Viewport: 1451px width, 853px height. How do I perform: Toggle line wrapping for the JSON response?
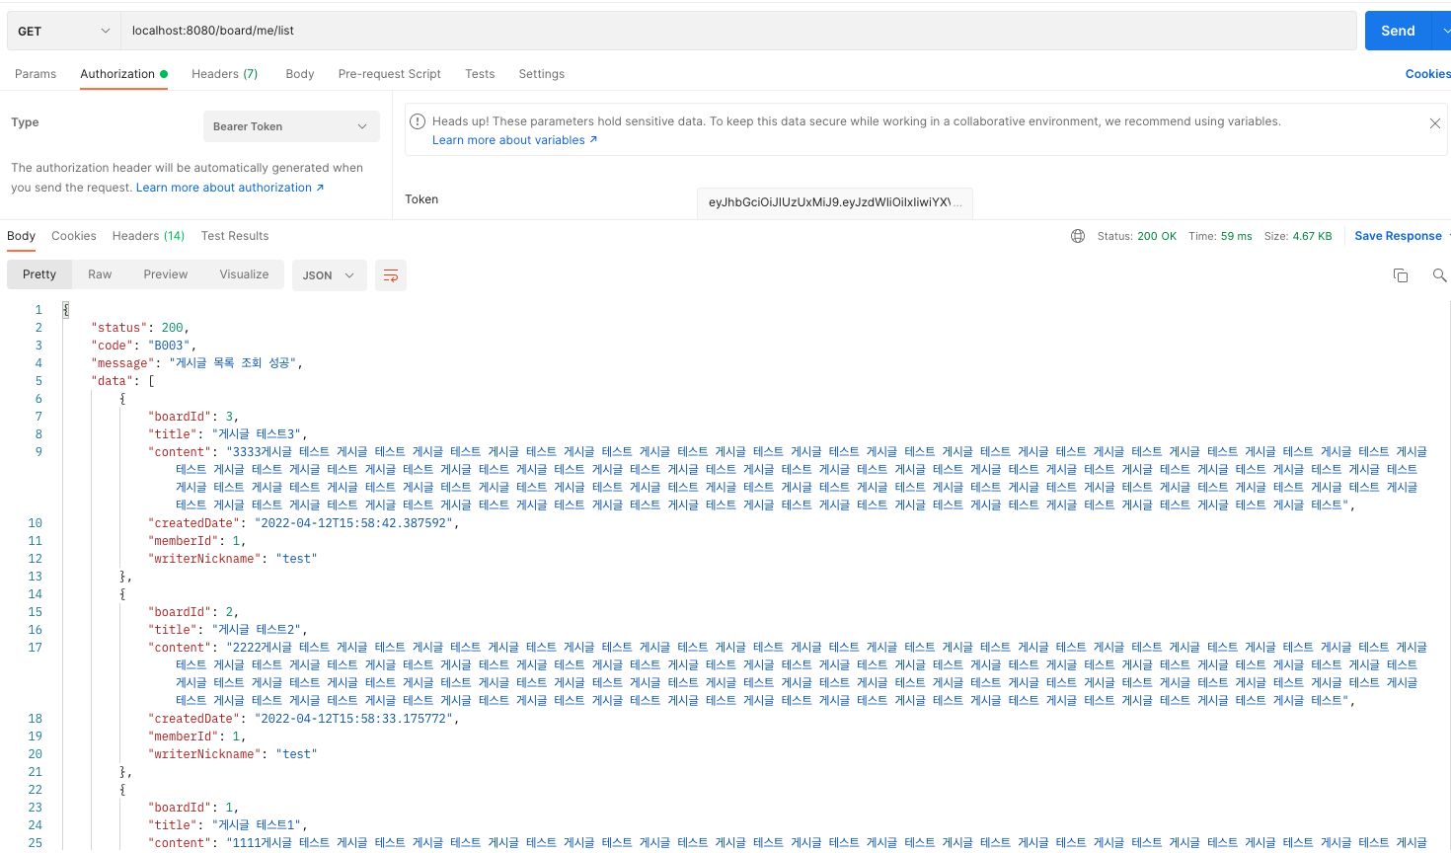(x=390, y=275)
